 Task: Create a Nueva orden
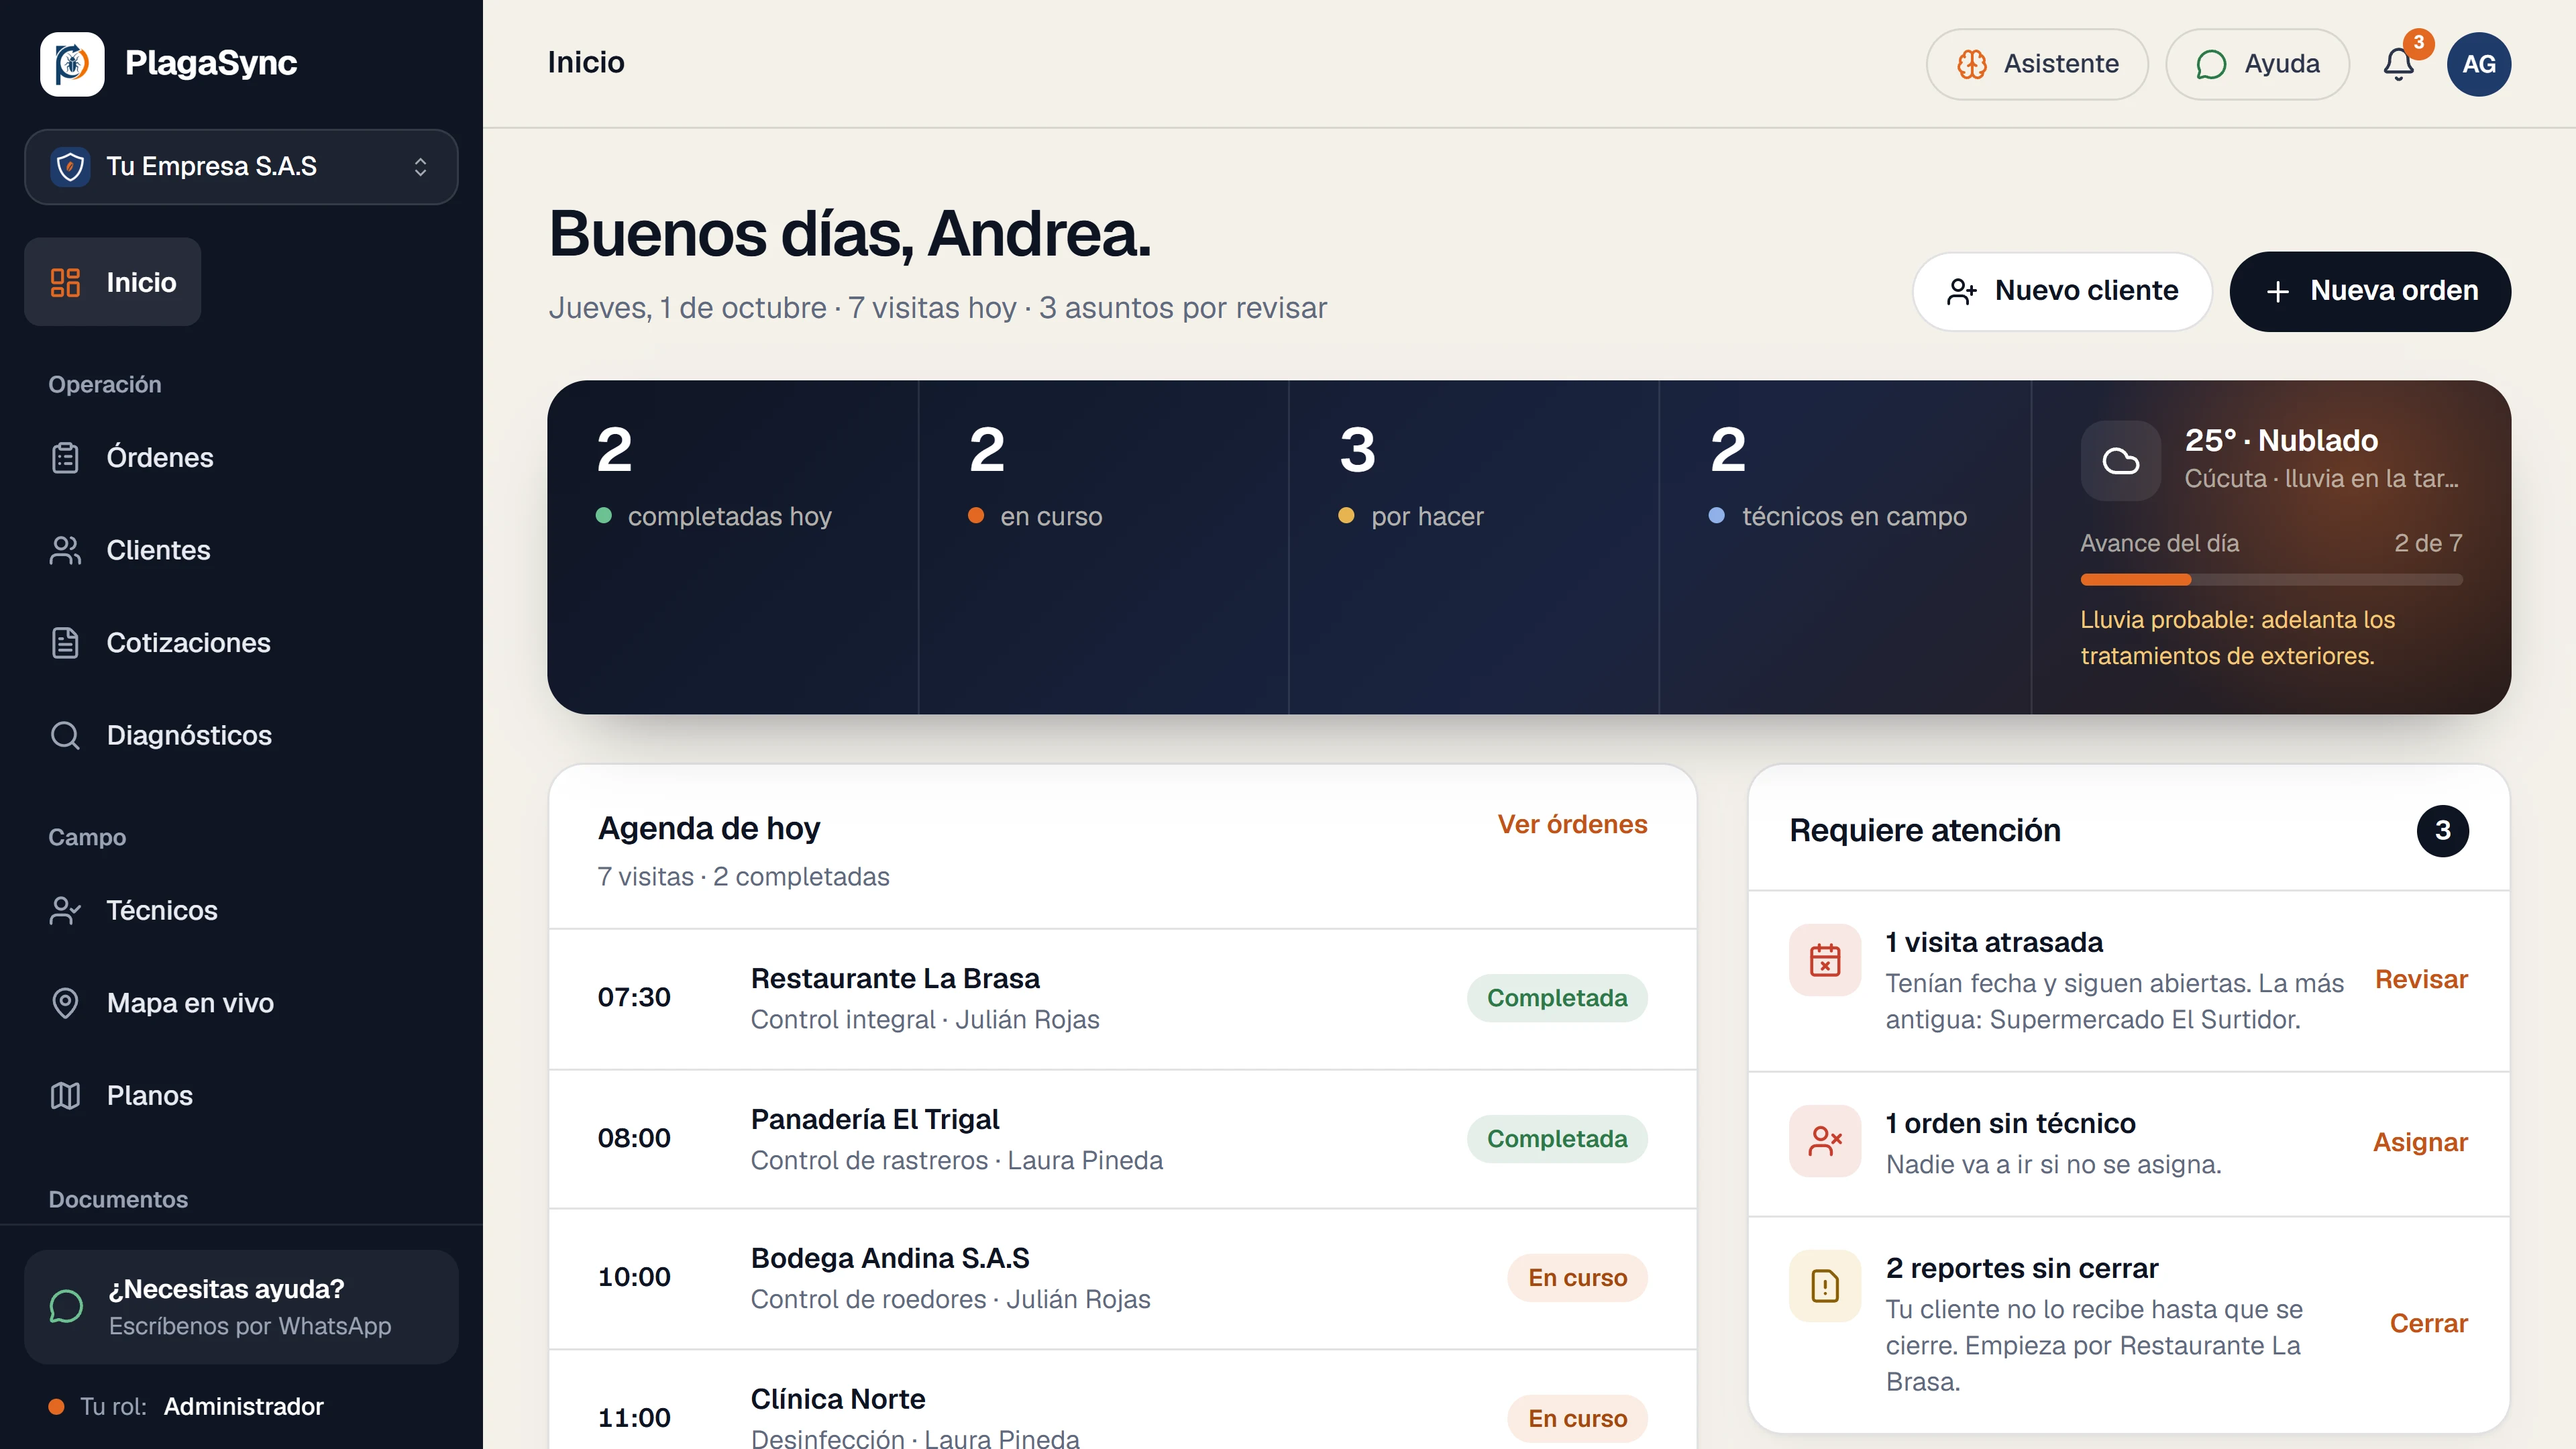[x=2370, y=291]
